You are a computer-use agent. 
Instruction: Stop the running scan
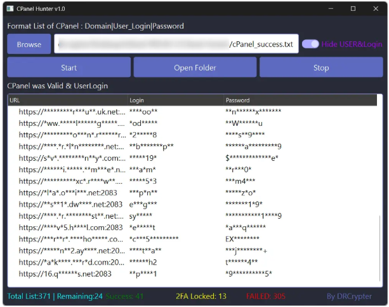click(x=321, y=67)
